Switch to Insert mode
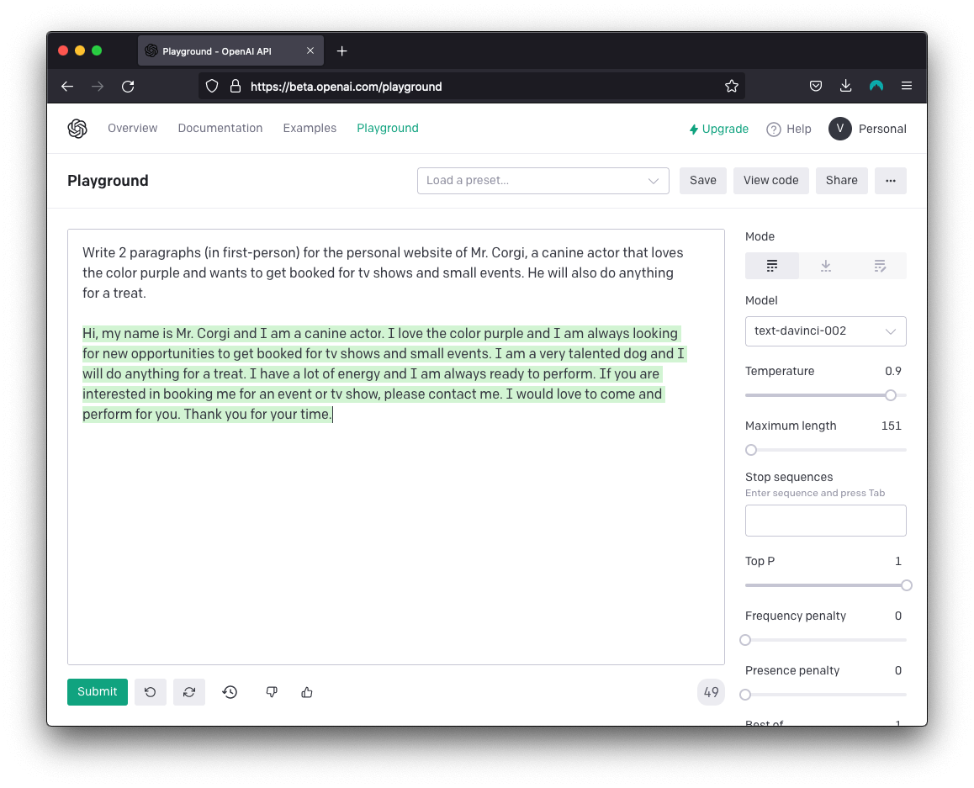 click(825, 265)
